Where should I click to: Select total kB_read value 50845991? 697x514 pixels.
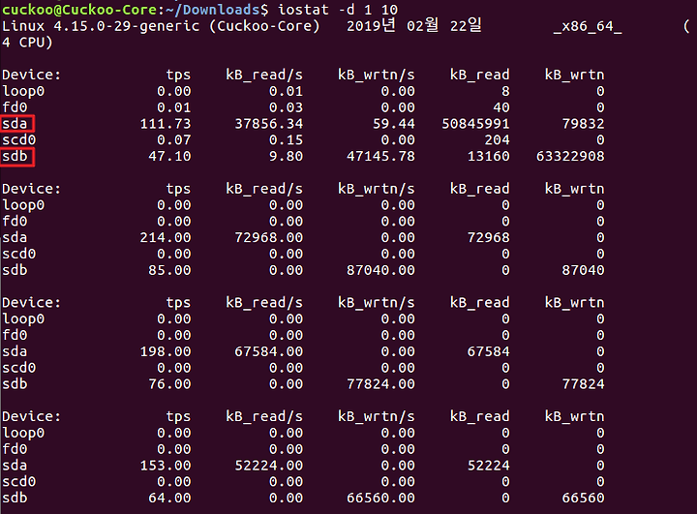click(475, 124)
